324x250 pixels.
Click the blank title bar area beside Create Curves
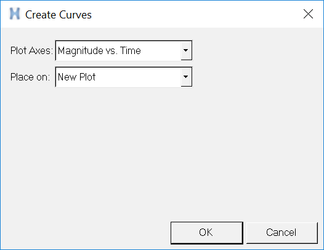click(x=196, y=14)
